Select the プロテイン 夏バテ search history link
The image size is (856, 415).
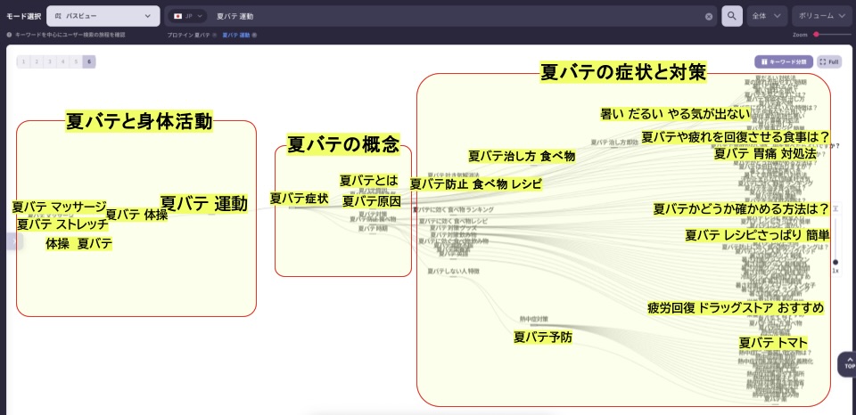[188, 35]
